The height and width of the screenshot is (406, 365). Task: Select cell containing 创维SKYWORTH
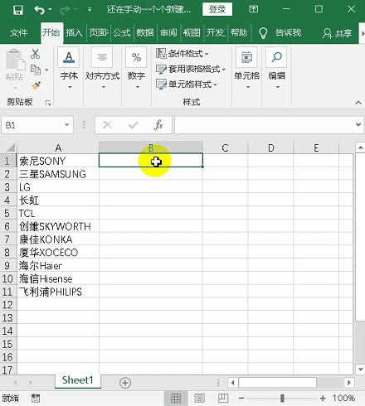click(58, 226)
